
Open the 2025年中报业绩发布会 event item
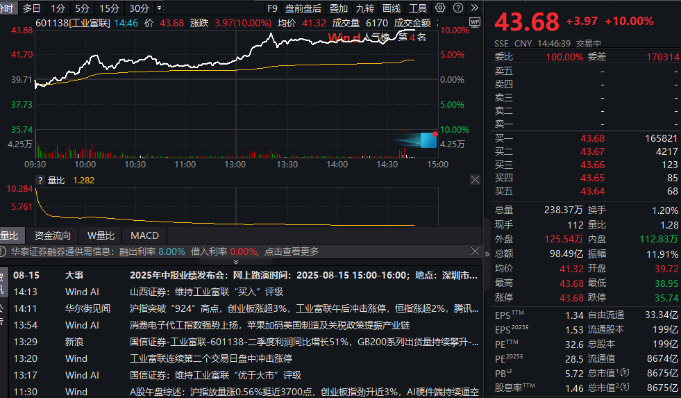(303, 276)
